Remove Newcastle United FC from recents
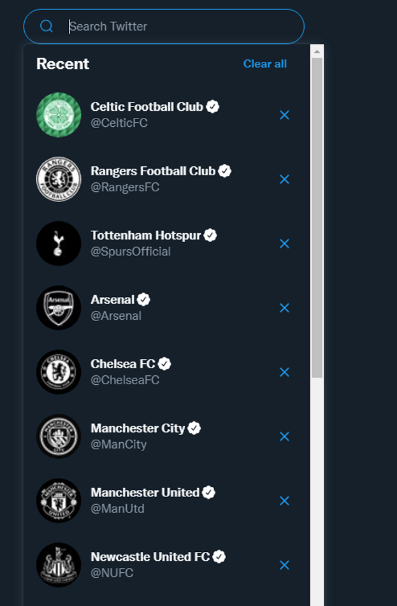The width and height of the screenshot is (397, 606). tap(284, 565)
